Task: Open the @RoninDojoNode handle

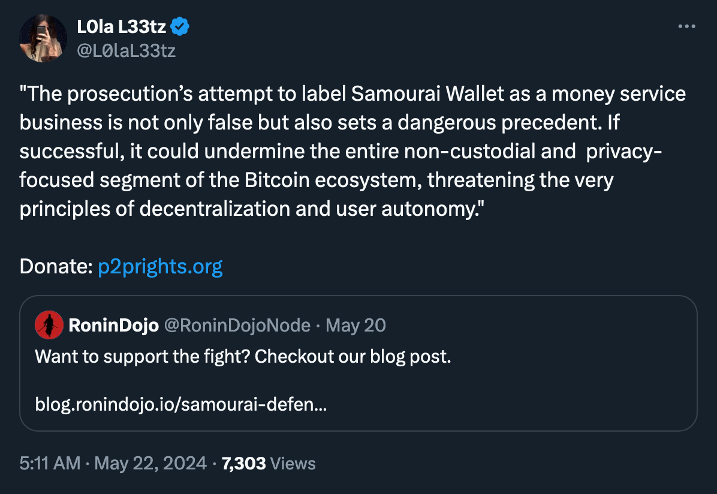Action: point(237,326)
